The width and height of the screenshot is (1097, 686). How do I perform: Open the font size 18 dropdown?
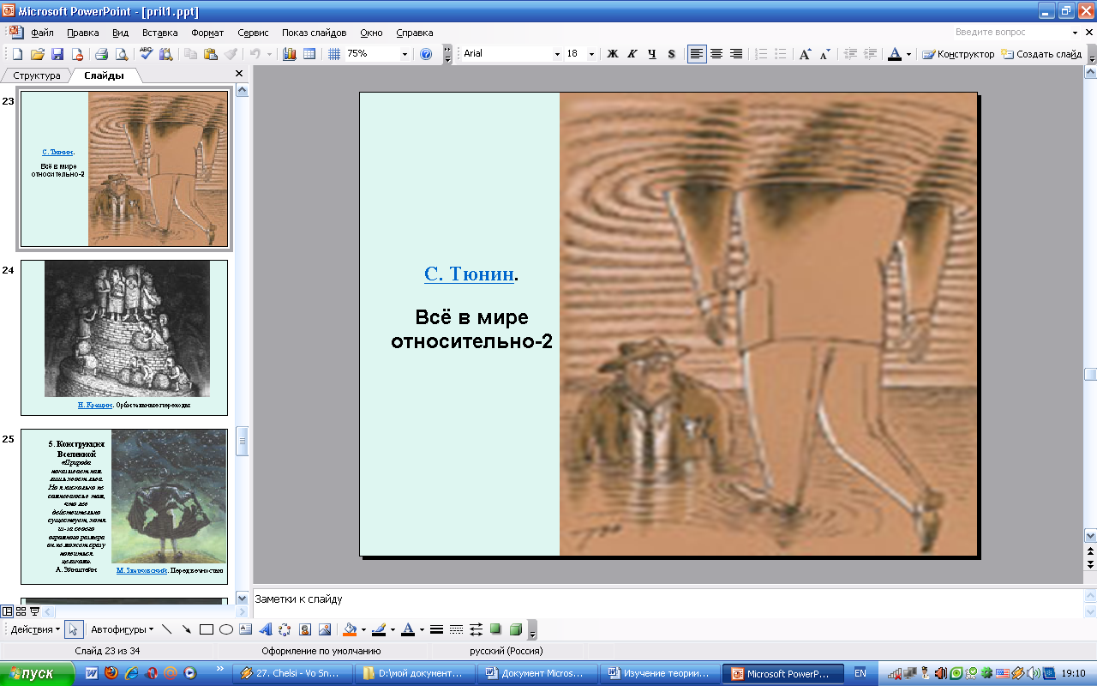click(593, 54)
